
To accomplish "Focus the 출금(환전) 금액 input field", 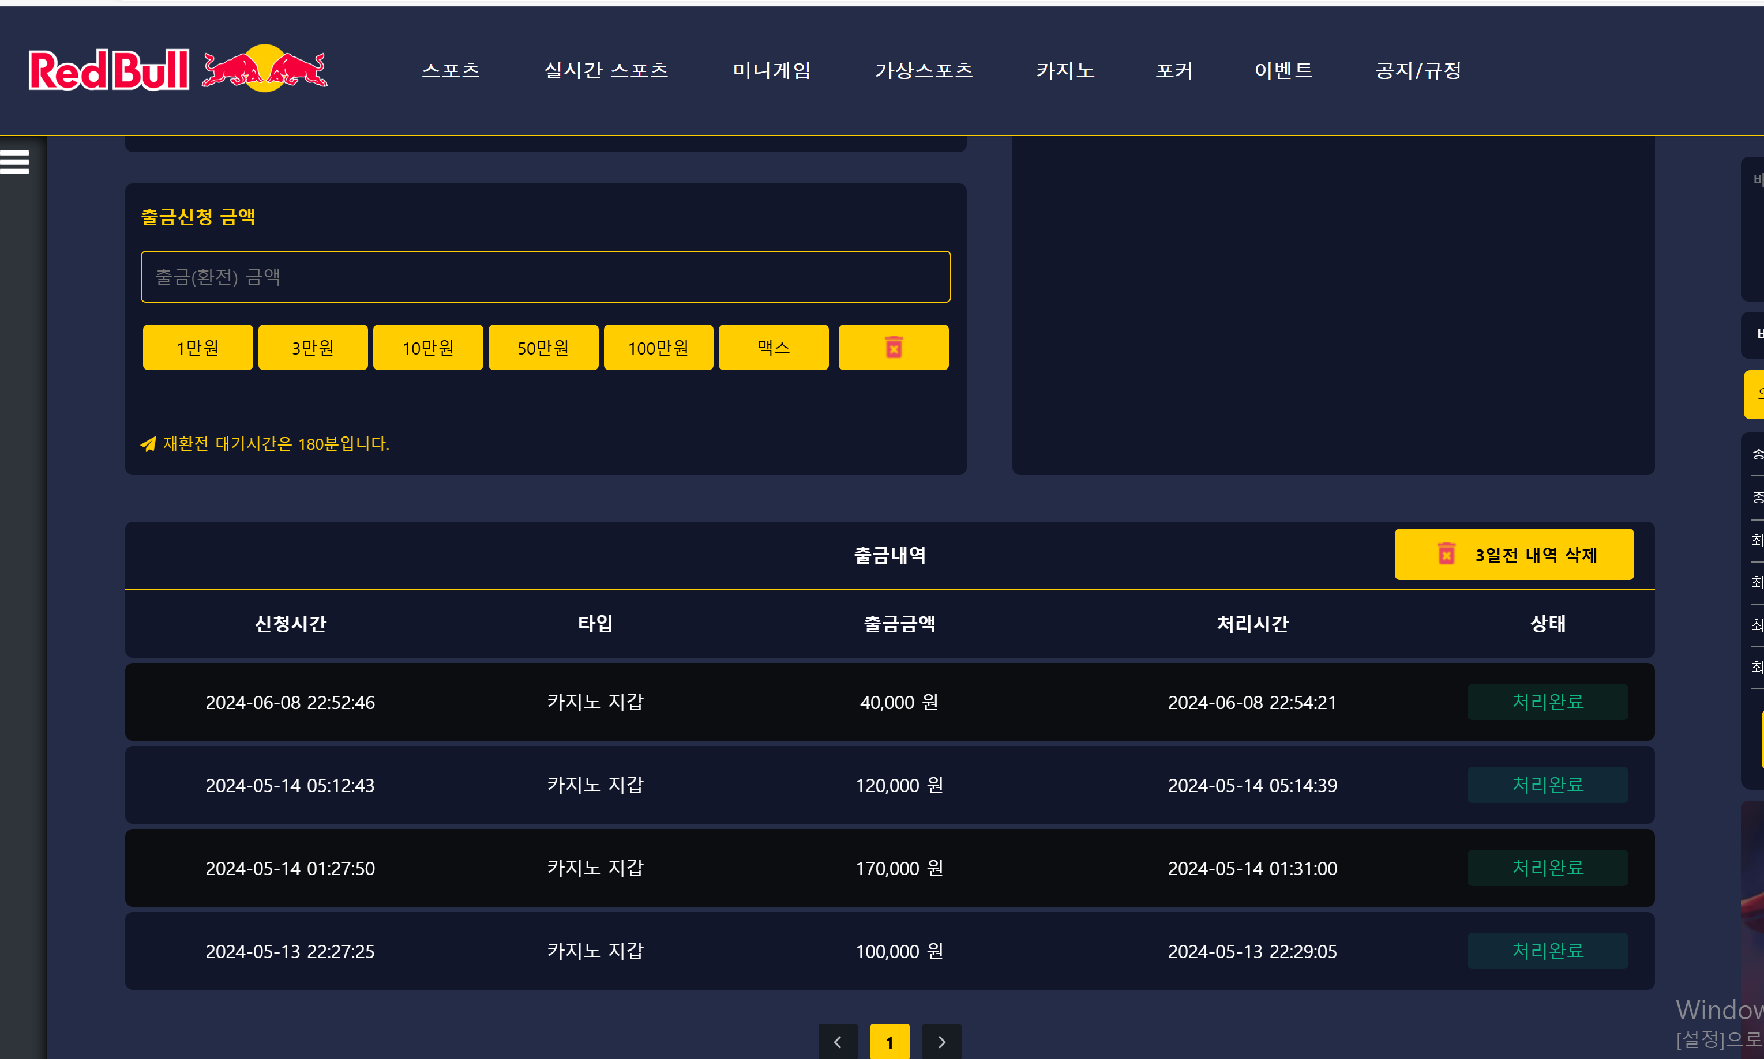I will [545, 277].
